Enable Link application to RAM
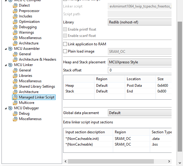 (x=65, y=44)
